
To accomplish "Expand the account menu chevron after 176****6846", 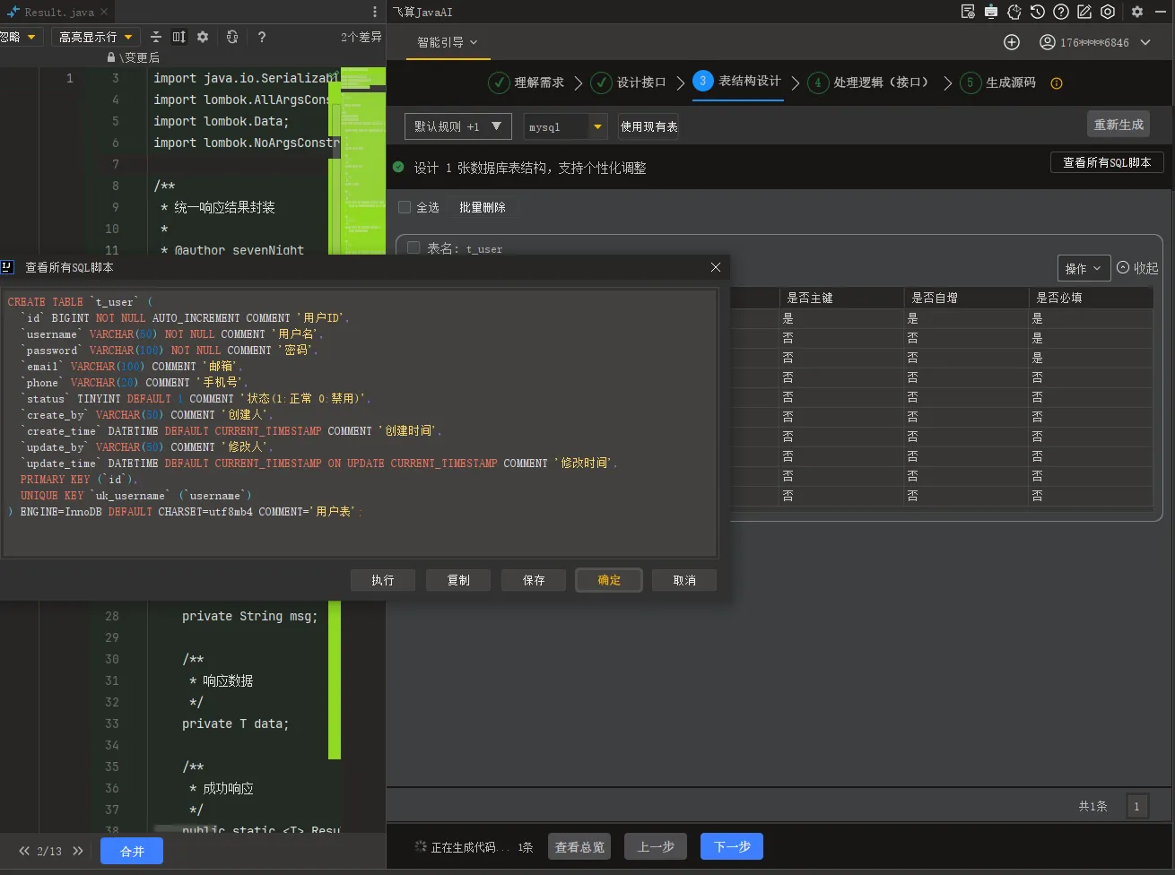I will point(1145,42).
